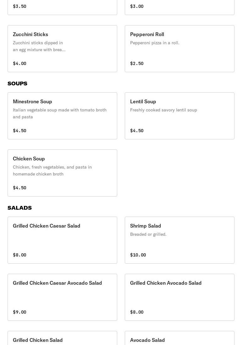Click the SOUPS section heading
Viewport: 242px width, 345px height.
click(x=17, y=84)
